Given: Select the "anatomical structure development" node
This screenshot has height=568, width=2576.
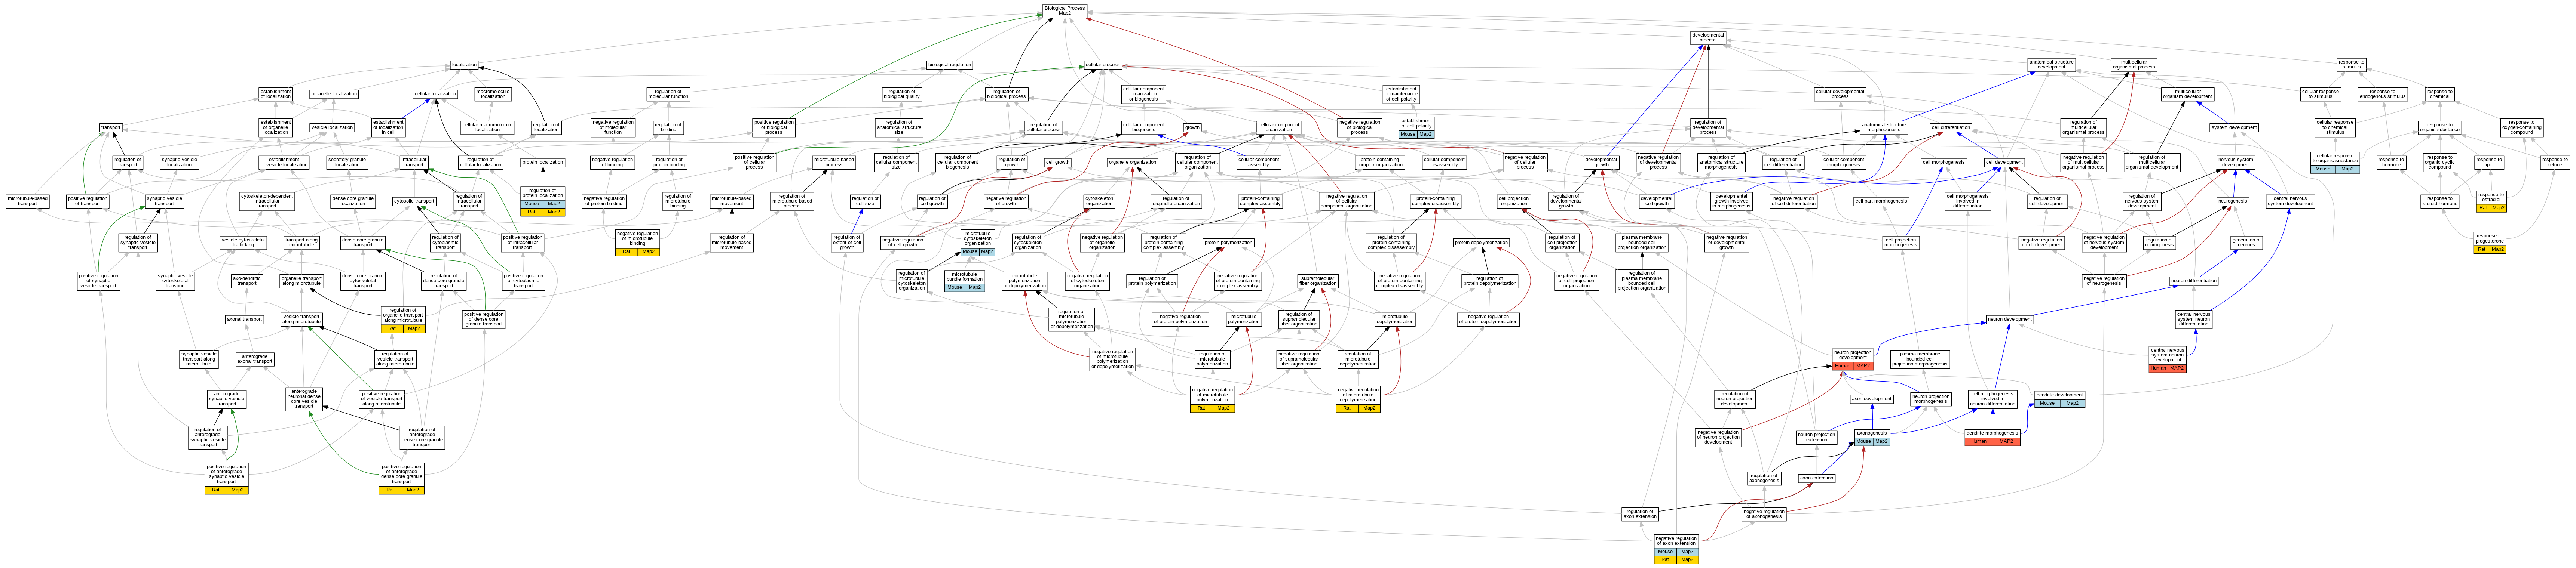Looking at the screenshot, I should tap(2051, 65).
